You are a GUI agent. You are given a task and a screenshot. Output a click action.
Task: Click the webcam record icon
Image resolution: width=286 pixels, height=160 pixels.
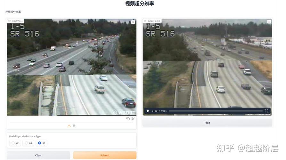pyautogui.click(x=74, y=126)
